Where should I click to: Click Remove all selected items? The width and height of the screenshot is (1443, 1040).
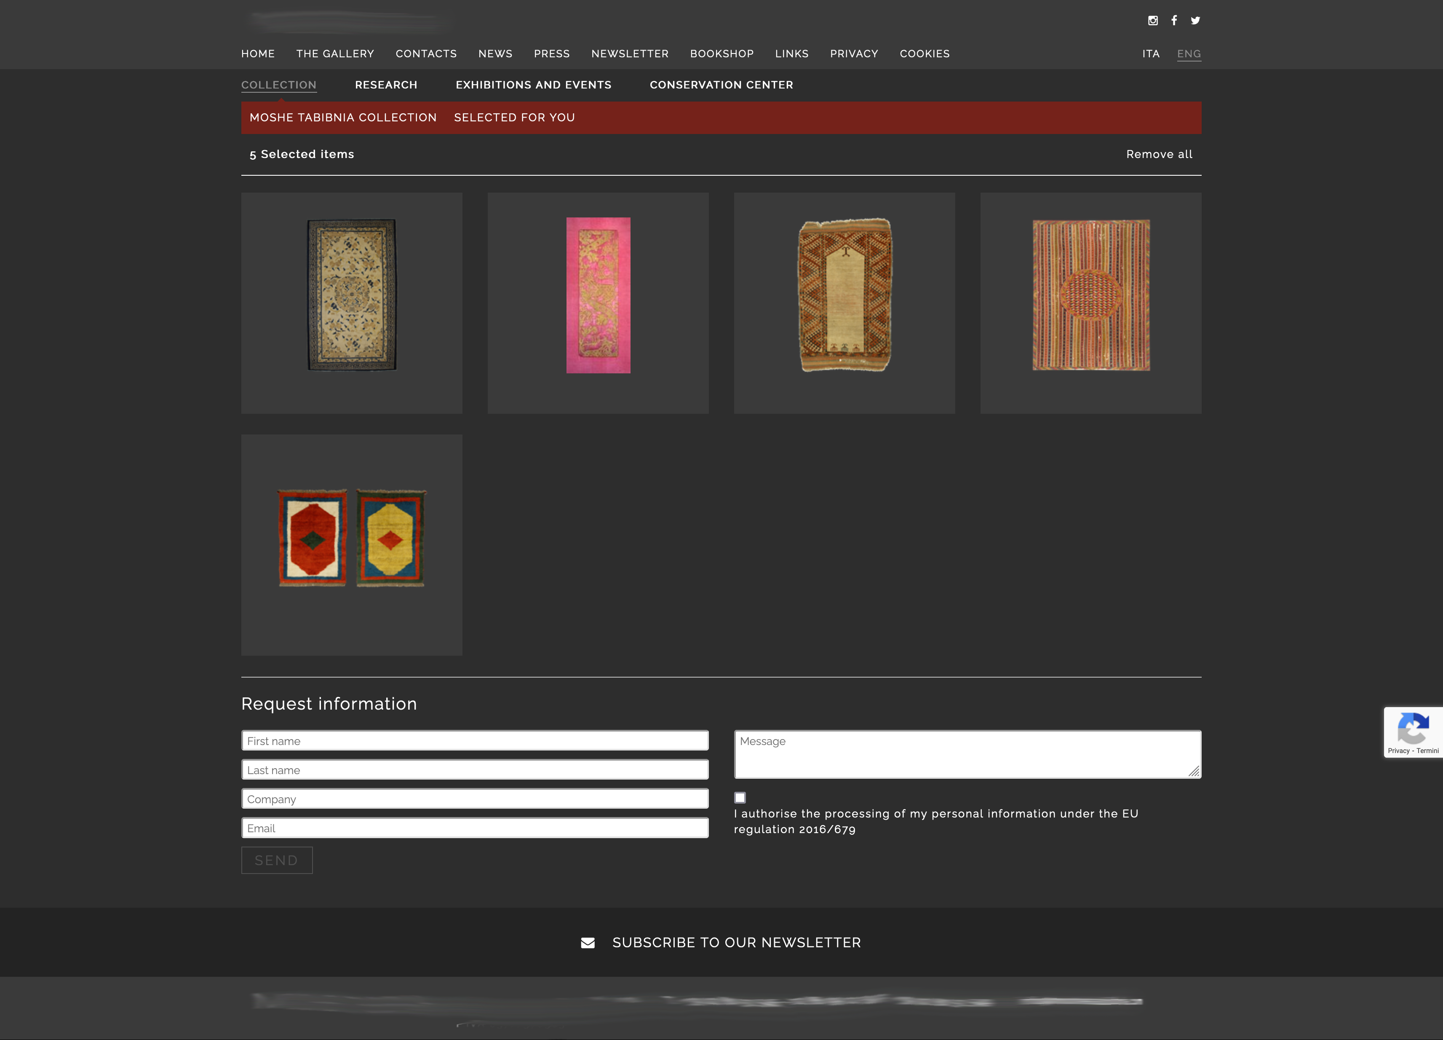[x=1159, y=154]
